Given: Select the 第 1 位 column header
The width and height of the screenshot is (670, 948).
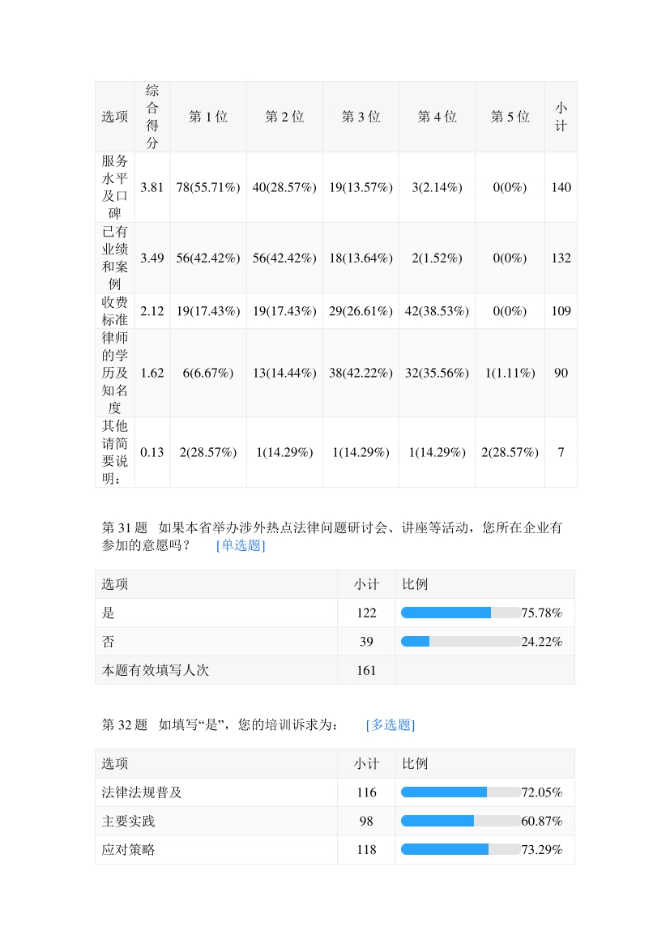Looking at the screenshot, I should (x=208, y=117).
